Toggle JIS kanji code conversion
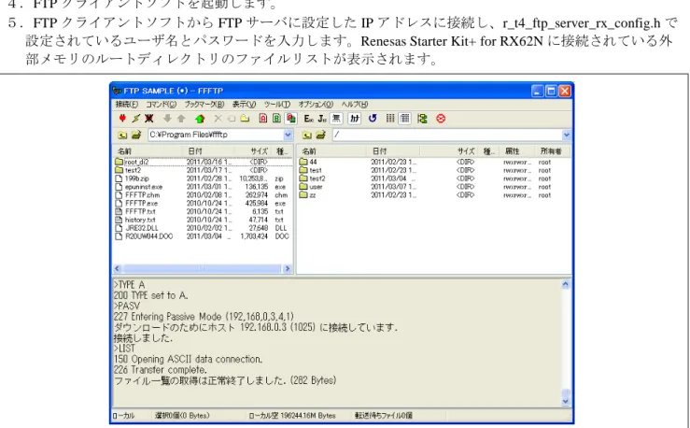Screen dimensions: 690x428 322,119
